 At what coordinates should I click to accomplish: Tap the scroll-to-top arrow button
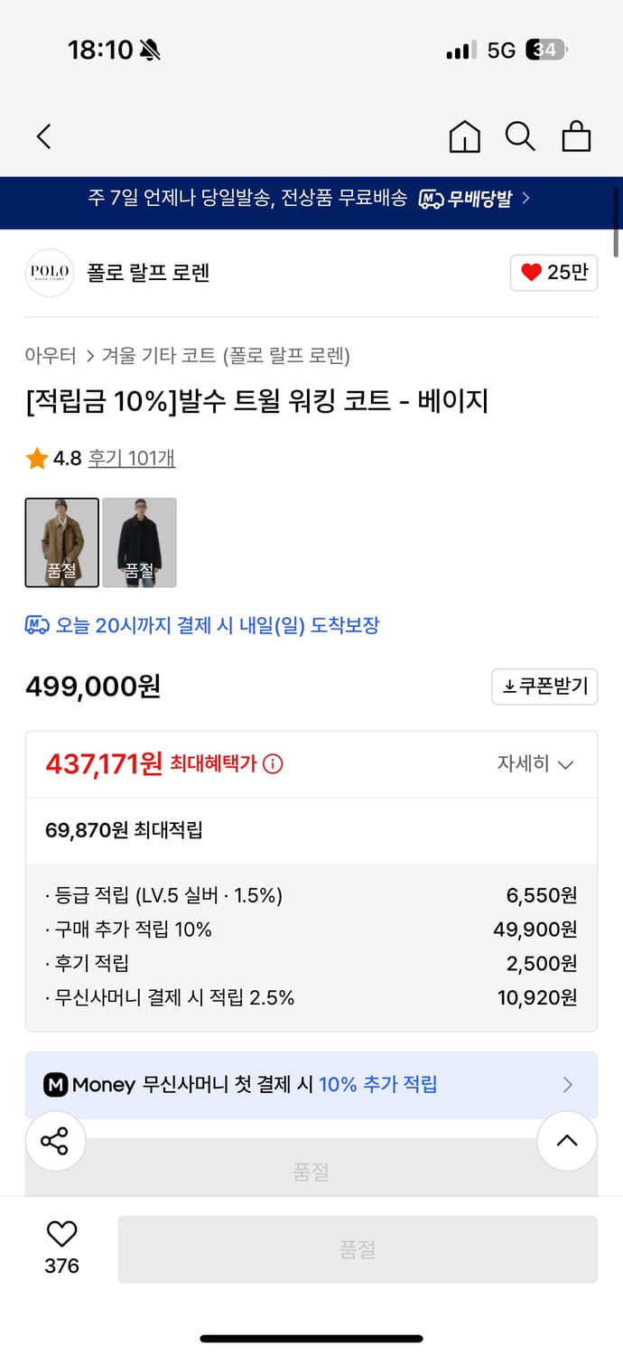[567, 1141]
